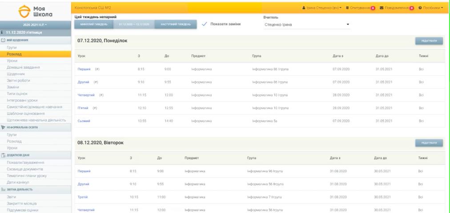This screenshot has height=213, width=450.
Task: Click the Опитування survey icon
Action: pos(347,8)
